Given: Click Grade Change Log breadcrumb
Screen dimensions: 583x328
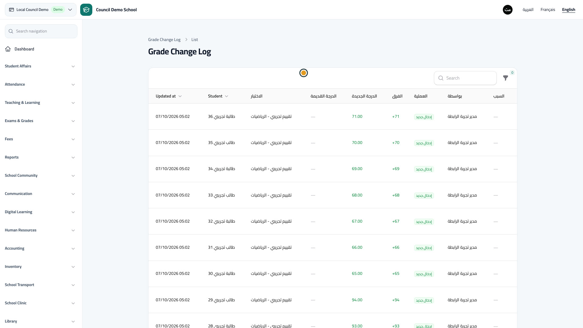Looking at the screenshot, I should tap(164, 40).
